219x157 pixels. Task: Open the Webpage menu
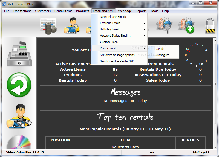pos(125,11)
